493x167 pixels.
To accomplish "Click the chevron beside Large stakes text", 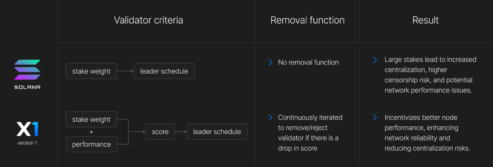I will [375, 60].
